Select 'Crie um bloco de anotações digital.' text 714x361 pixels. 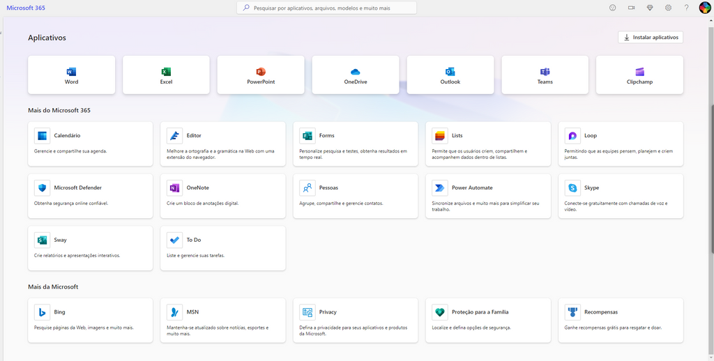tap(203, 203)
